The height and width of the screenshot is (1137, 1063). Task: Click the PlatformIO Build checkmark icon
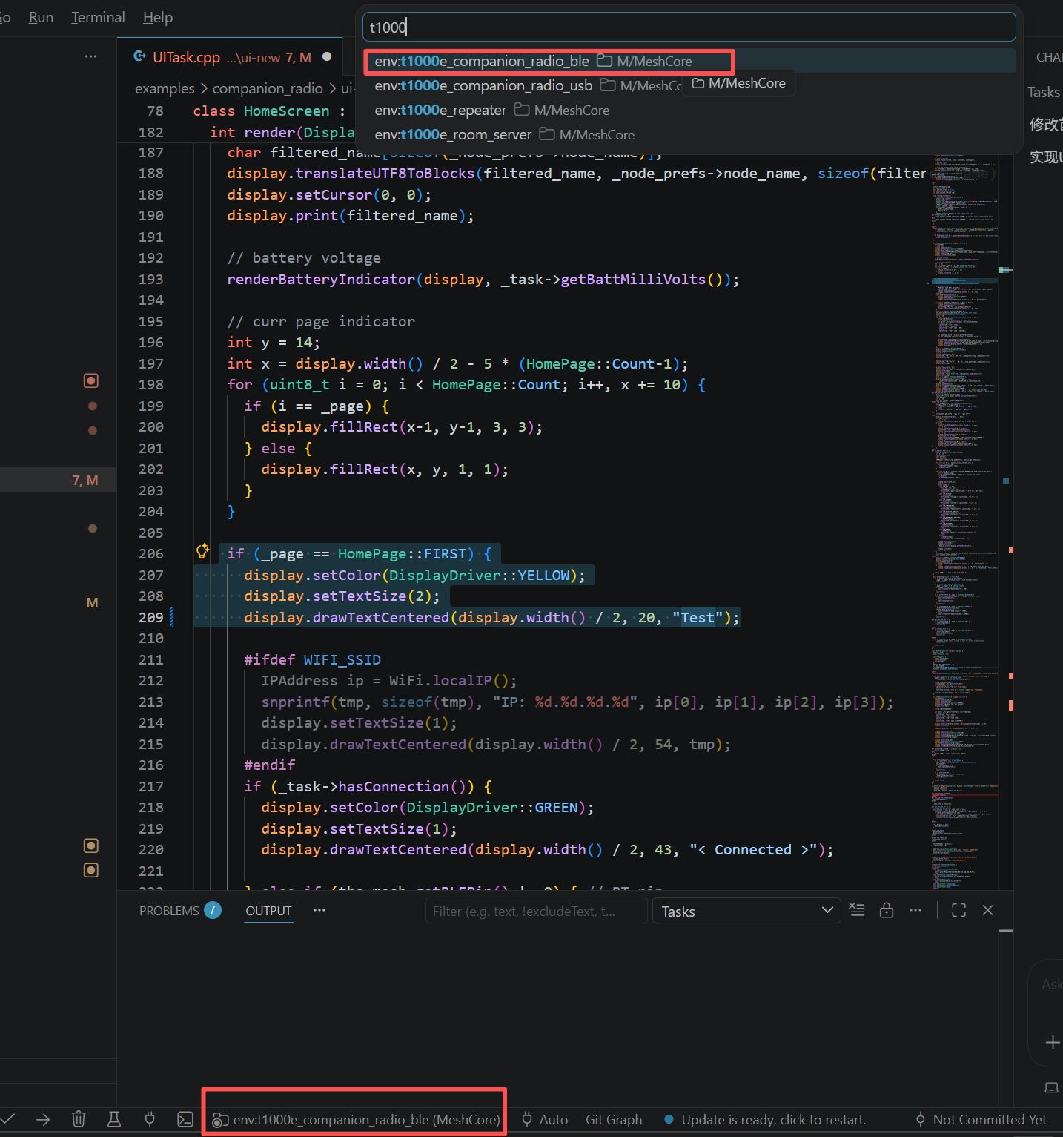point(8,1119)
